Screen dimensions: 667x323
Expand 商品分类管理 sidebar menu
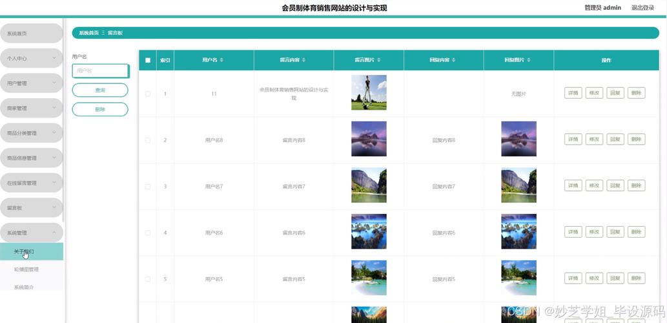pos(32,133)
